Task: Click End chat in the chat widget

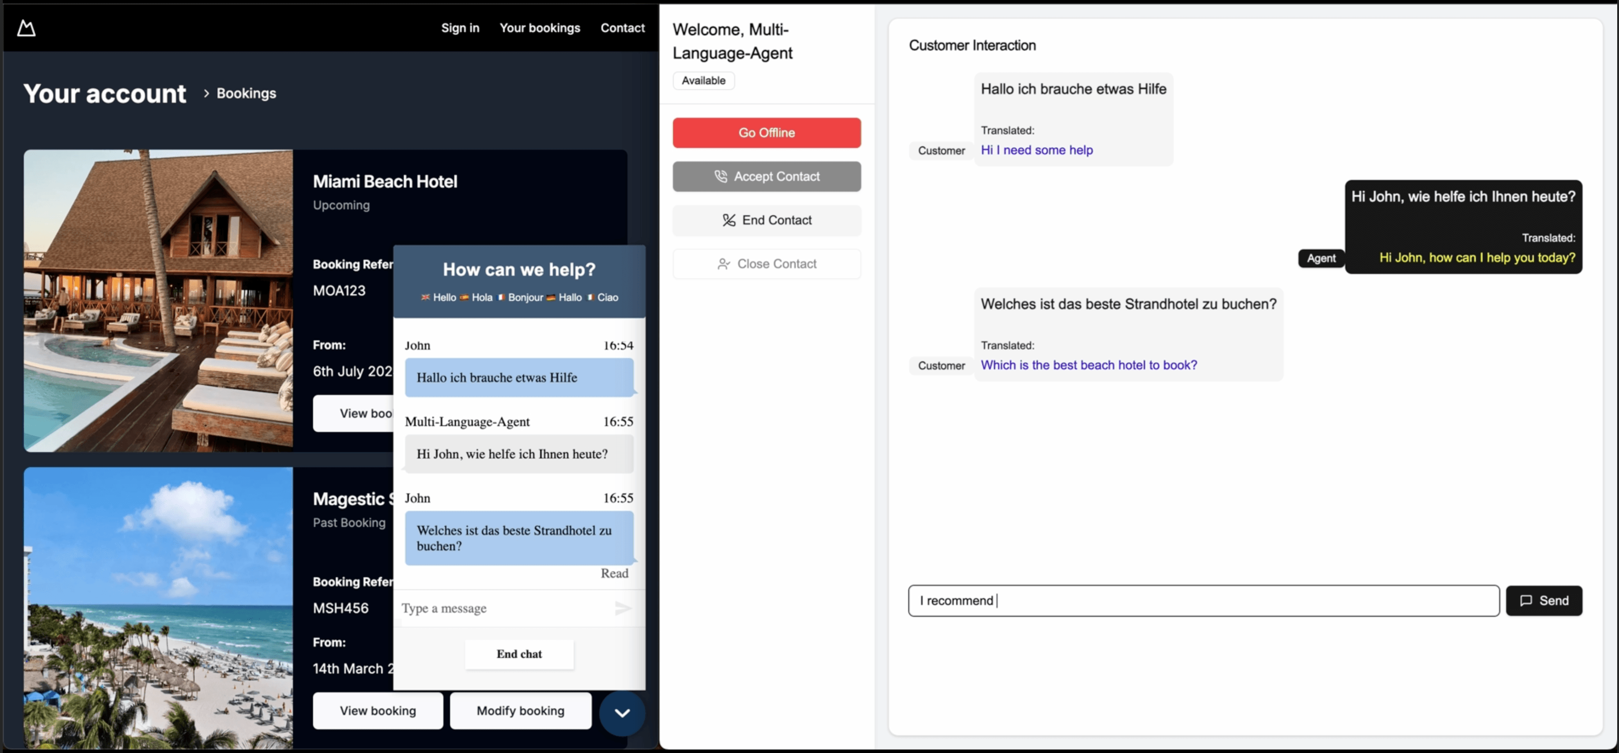Action: [x=519, y=654]
